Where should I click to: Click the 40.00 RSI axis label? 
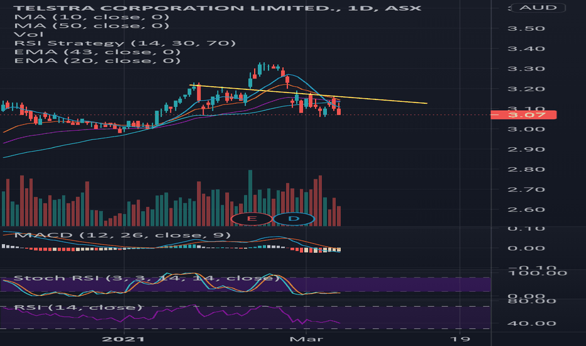tap(531, 323)
